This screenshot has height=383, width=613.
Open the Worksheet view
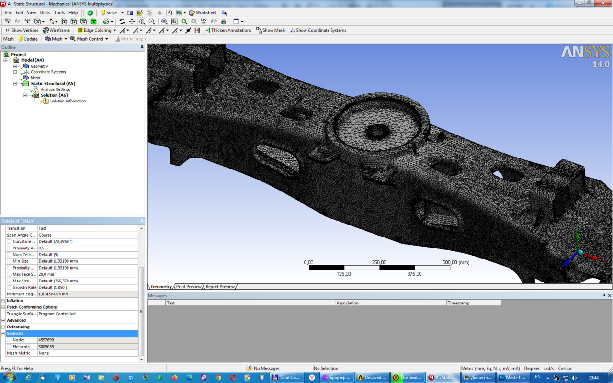(x=203, y=13)
